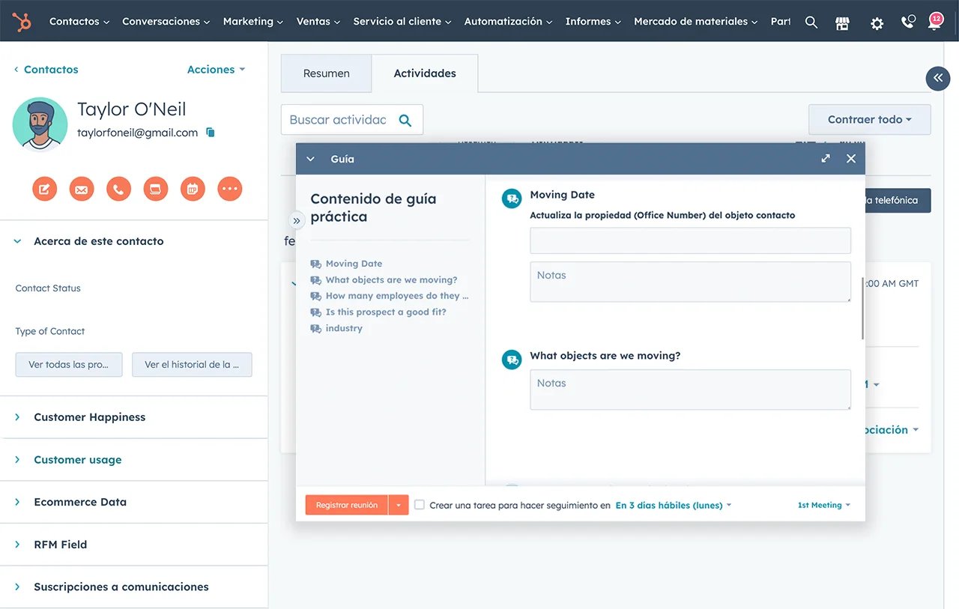This screenshot has height=609, width=959.
Task: Open the Registrar reunión split-button arrow
Action: (x=399, y=505)
